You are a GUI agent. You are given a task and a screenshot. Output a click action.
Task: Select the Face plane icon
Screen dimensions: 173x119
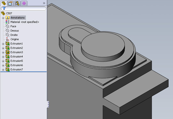8,26
